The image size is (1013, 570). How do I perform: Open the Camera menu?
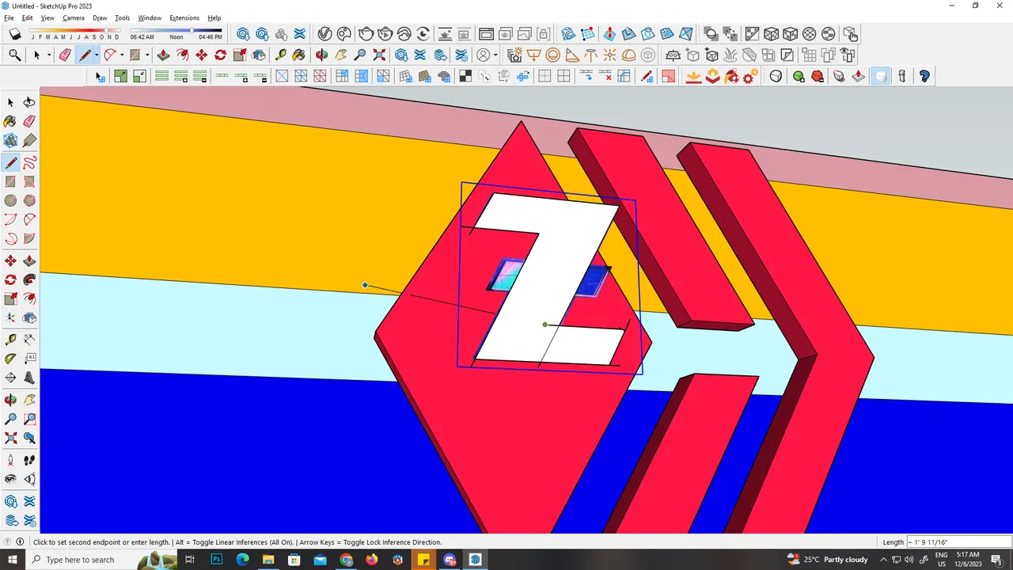coord(74,17)
